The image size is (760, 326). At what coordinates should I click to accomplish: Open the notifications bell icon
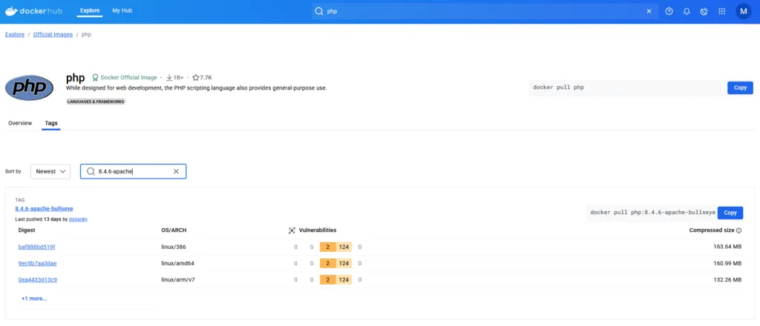point(687,11)
